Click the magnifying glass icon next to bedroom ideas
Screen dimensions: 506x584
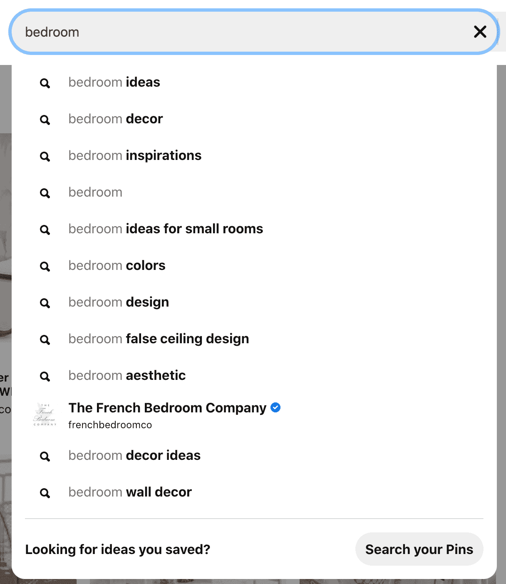(45, 83)
